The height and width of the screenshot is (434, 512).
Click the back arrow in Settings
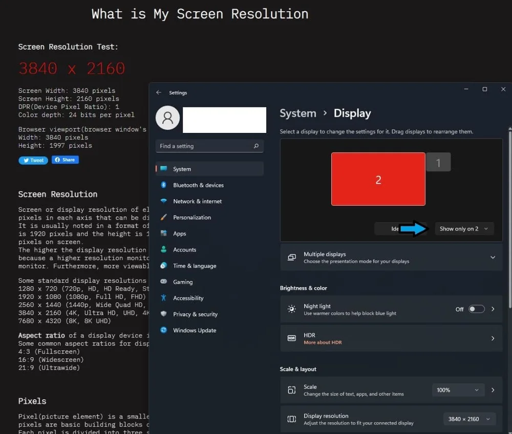point(159,93)
